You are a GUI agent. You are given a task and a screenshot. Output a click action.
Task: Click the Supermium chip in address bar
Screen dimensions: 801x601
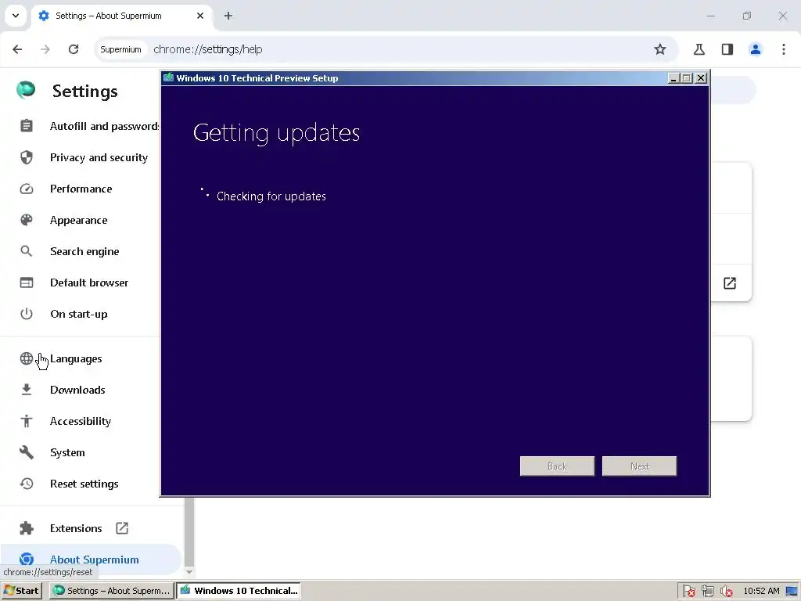120,49
